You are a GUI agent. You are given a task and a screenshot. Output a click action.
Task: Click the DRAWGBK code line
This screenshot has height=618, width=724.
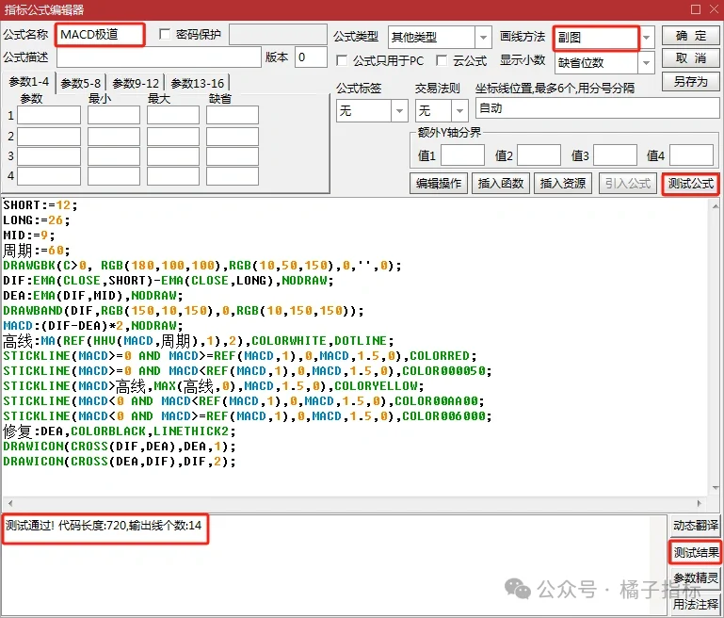(202, 266)
